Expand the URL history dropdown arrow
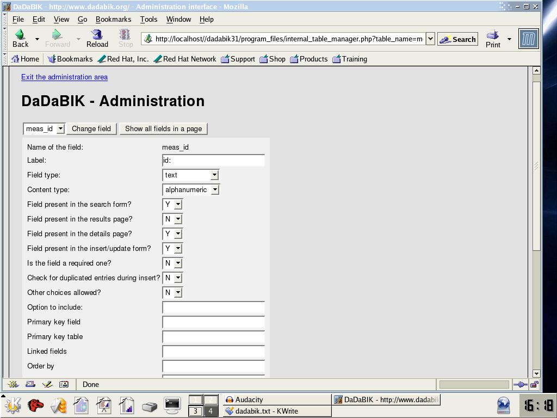 pos(430,39)
